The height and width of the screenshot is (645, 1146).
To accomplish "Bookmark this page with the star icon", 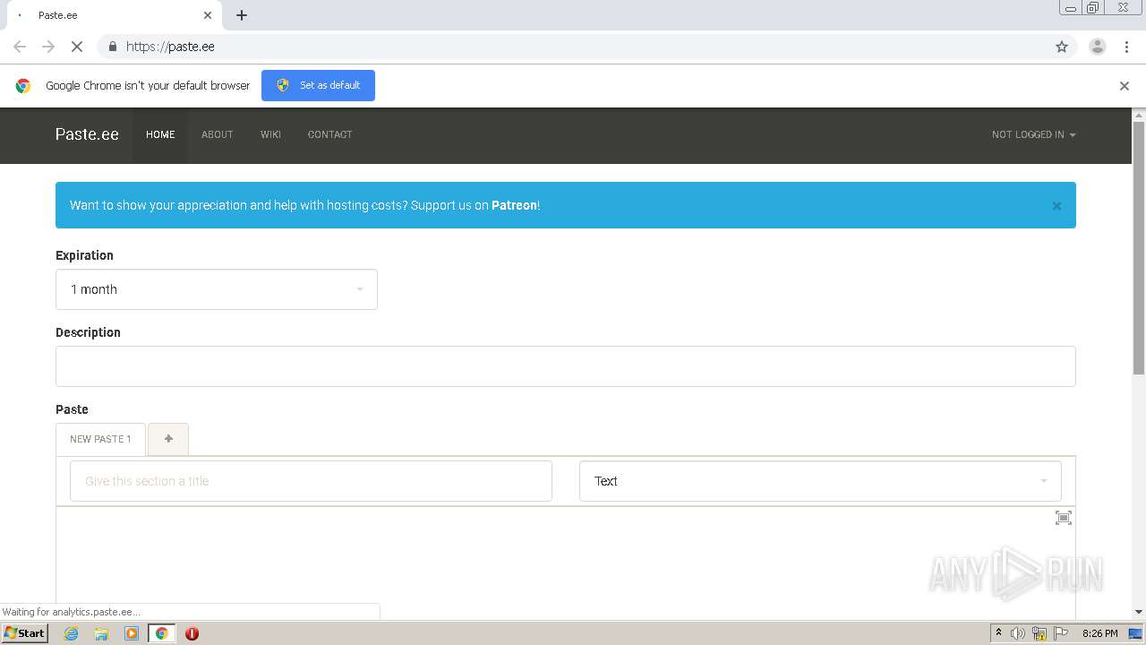I will point(1062,47).
